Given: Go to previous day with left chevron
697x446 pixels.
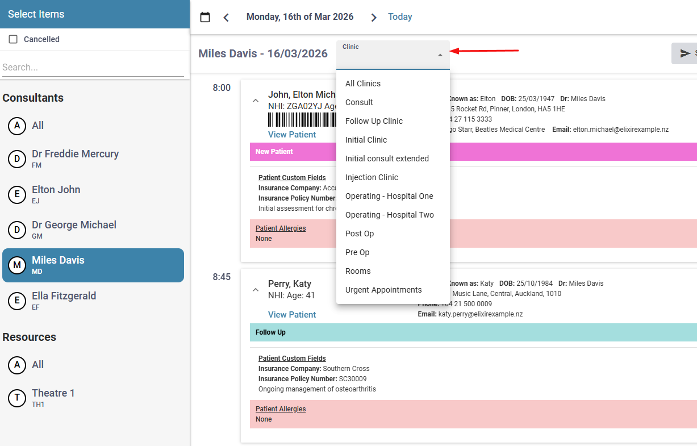Looking at the screenshot, I should coord(226,17).
